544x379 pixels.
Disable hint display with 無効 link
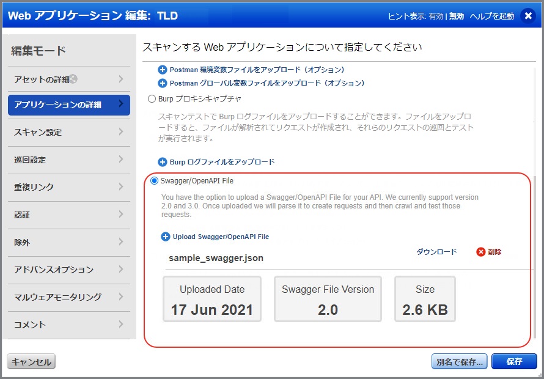tap(457, 17)
